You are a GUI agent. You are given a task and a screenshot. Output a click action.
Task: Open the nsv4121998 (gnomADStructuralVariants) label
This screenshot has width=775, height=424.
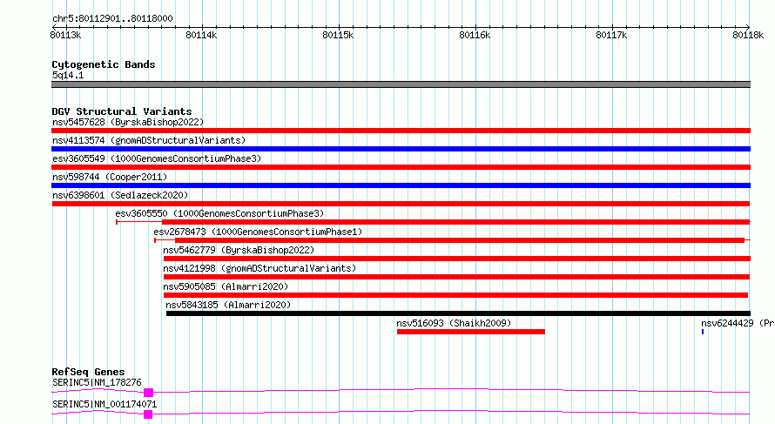pos(259,268)
